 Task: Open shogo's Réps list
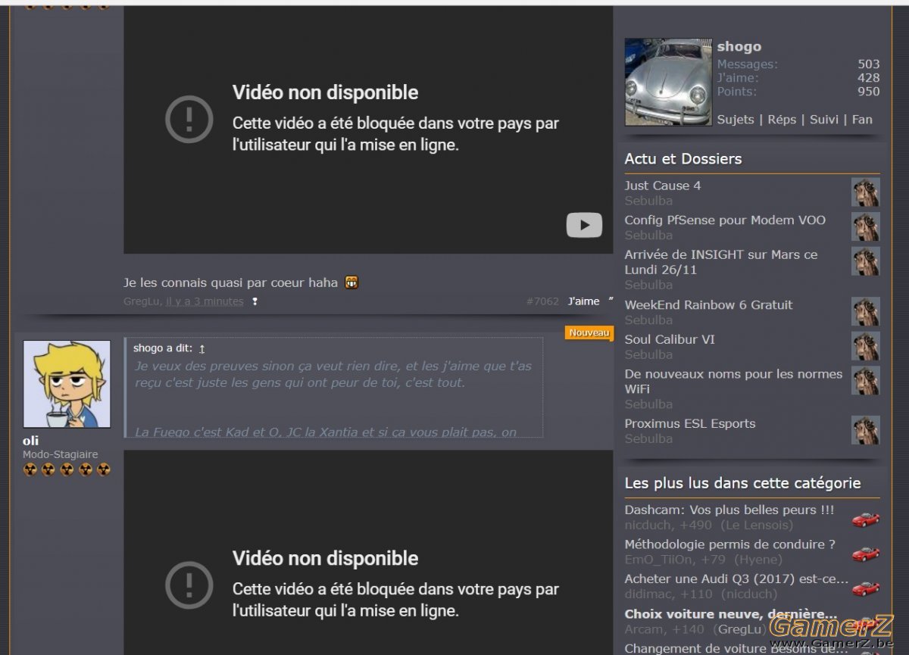click(x=782, y=120)
